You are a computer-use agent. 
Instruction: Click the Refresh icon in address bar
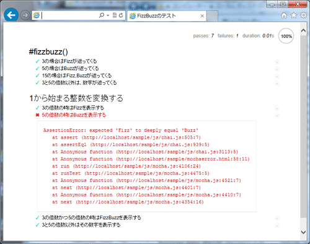click(x=121, y=15)
